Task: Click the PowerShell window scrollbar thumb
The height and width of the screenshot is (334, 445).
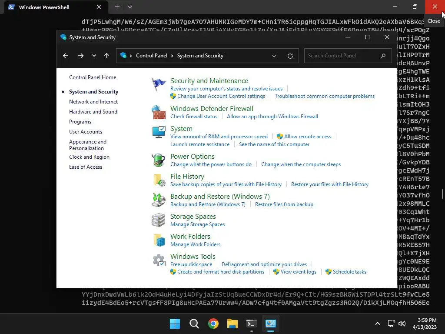Action: (x=442, y=194)
